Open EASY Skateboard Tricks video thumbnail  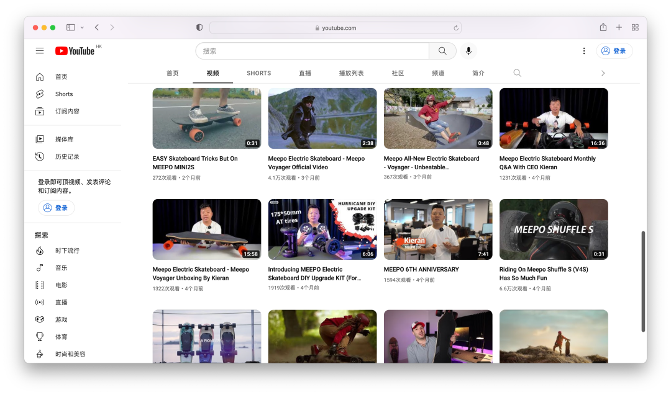coord(207,118)
